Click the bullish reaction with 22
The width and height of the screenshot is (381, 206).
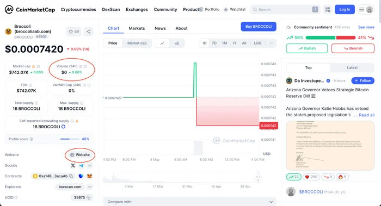(x=294, y=177)
